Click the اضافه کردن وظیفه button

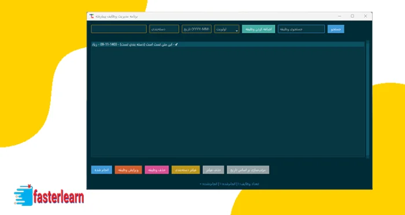coord(258,29)
